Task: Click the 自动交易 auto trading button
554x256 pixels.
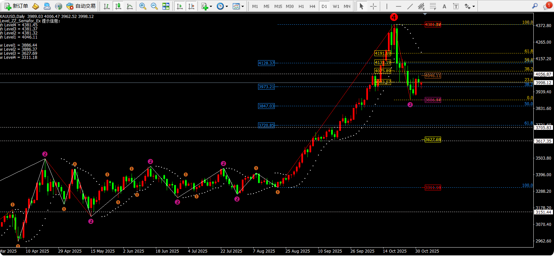Action: [81, 6]
